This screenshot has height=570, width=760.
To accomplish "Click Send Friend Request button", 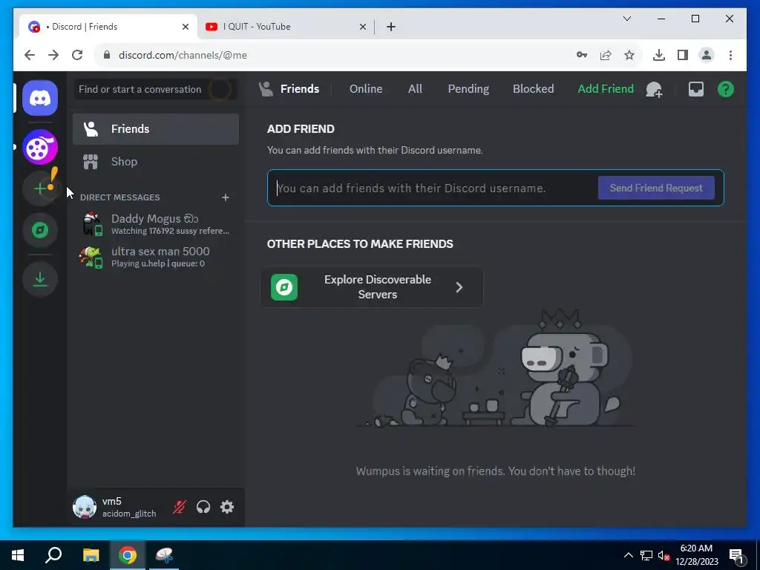I will point(656,188).
